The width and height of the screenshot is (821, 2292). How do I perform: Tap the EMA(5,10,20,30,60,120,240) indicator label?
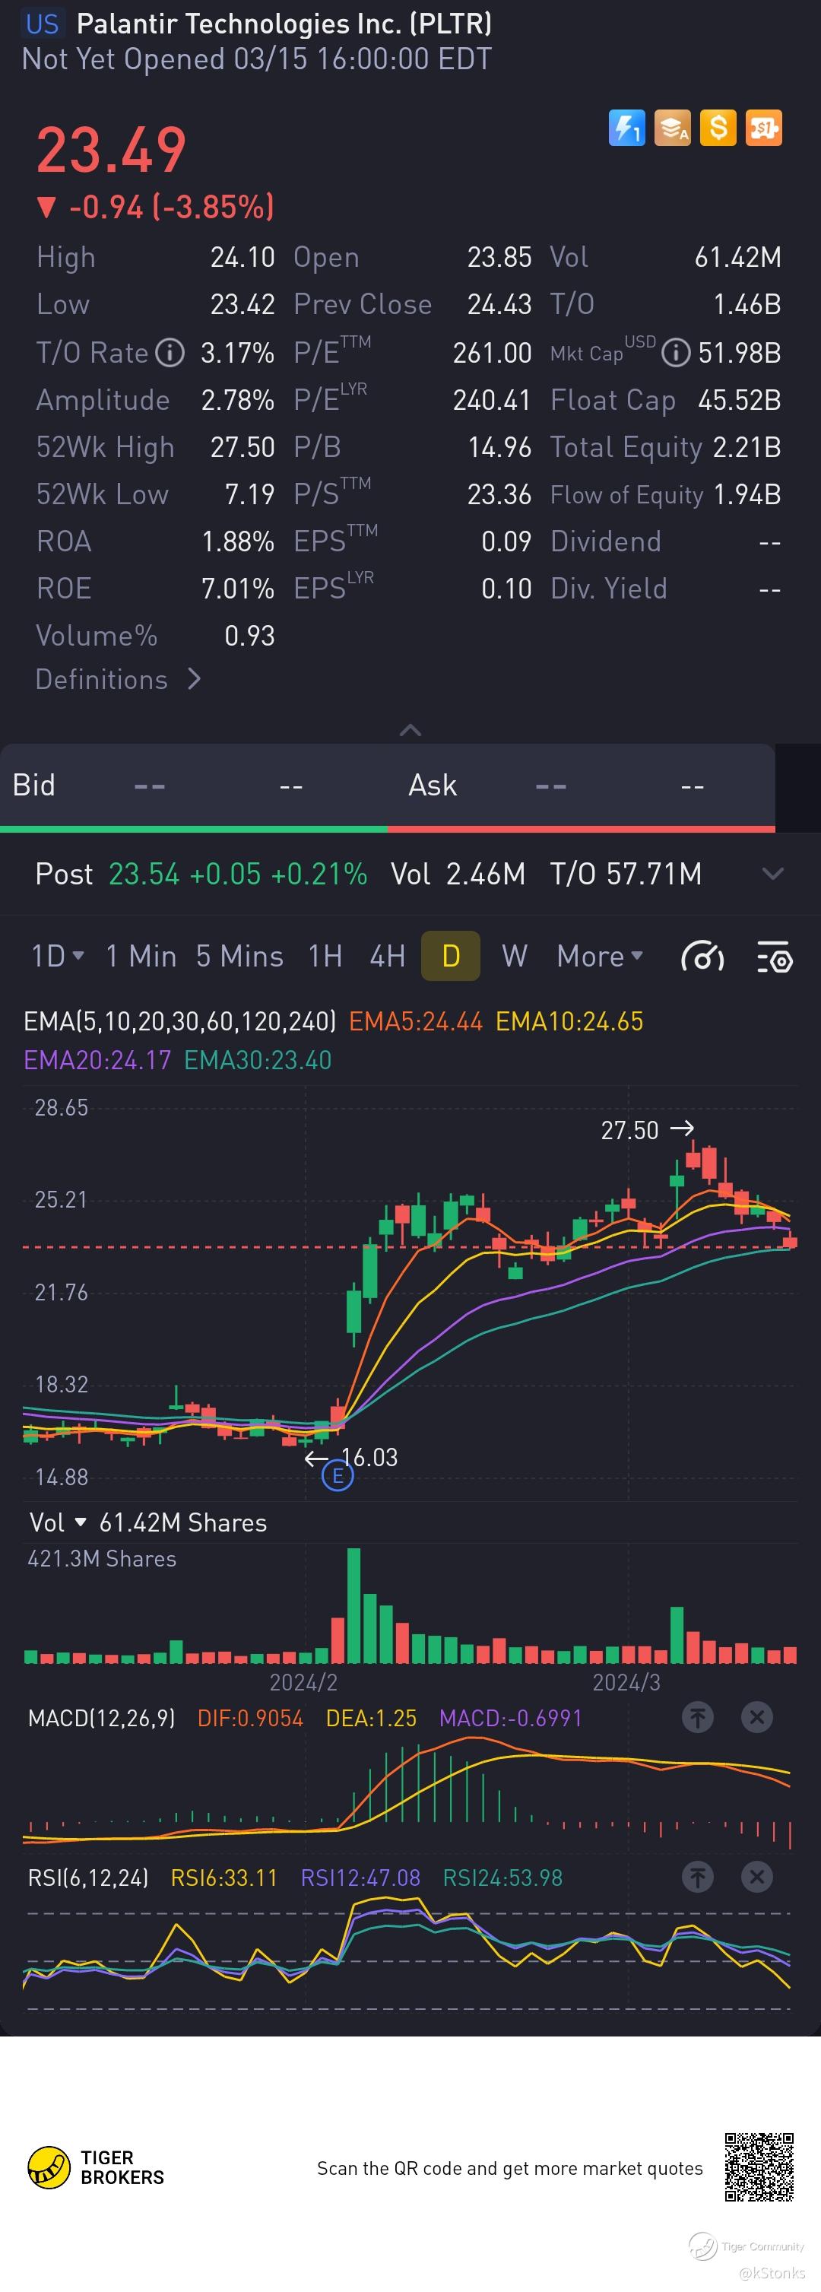[x=179, y=1021]
